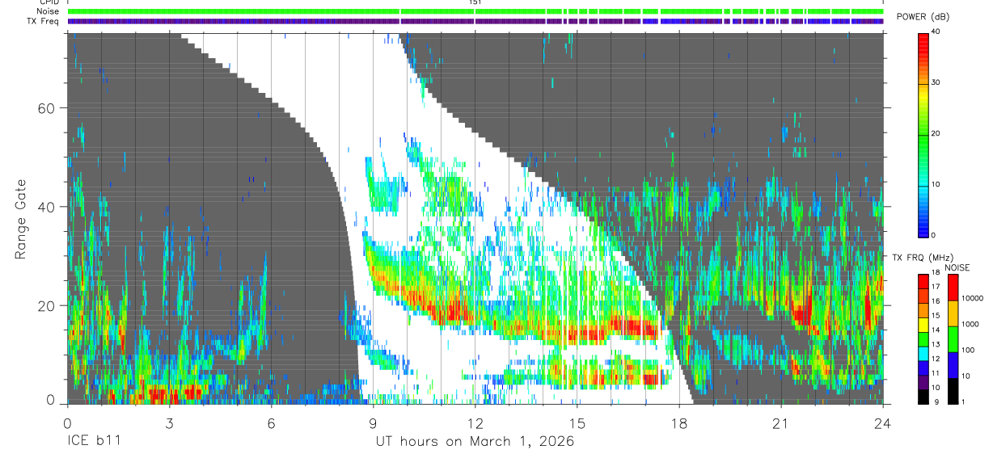The width and height of the screenshot is (993, 458).
Task: Click the x-axis tick label 24
Action: click(883, 422)
